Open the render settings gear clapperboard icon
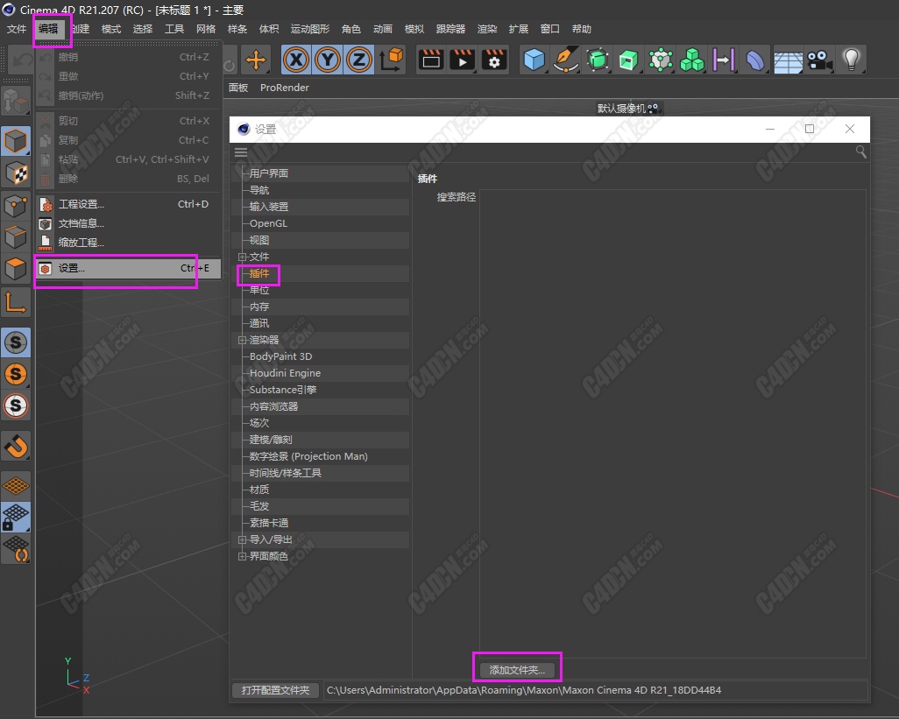The height and width of the screenshot is (719, 899). click(493, 60)
